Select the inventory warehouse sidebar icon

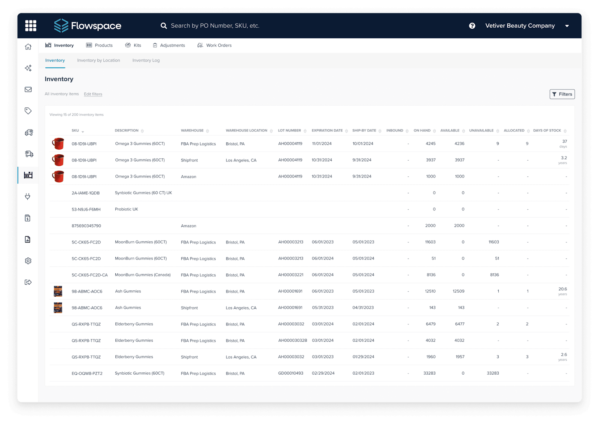[28, 175]
